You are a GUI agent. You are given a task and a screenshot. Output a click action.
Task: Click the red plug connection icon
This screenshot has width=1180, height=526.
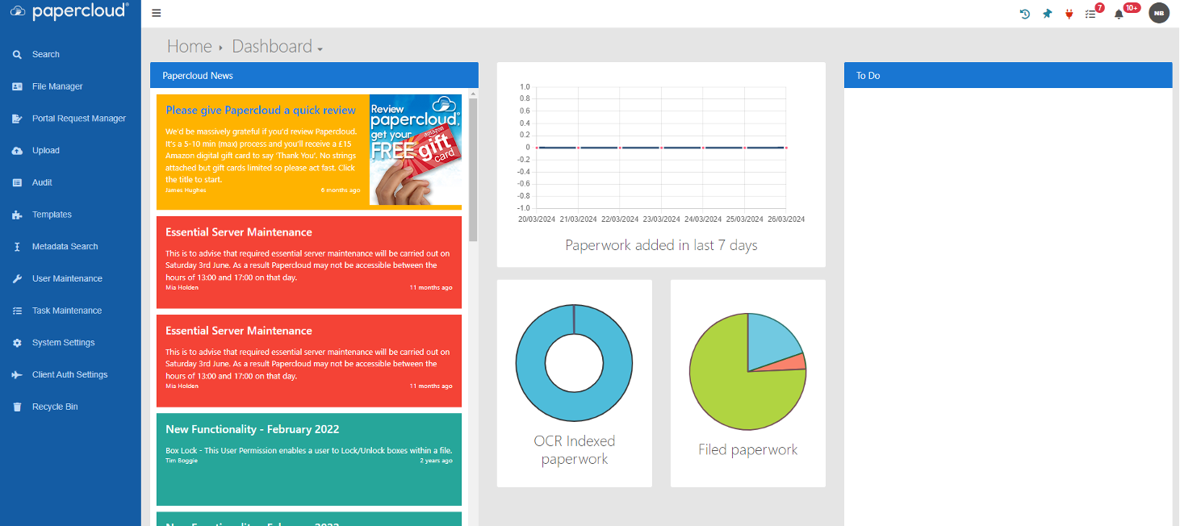point(1069,14)
